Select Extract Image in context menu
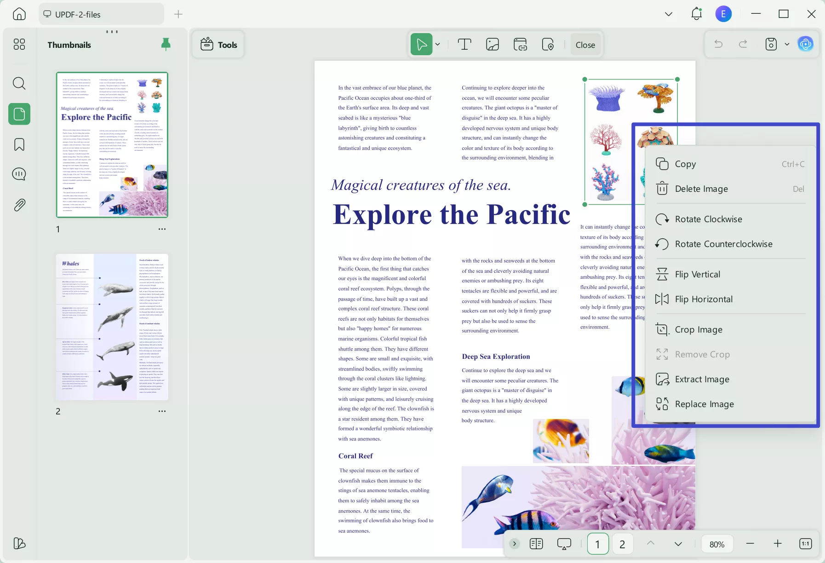825x563 pixels. coord(702,379)
